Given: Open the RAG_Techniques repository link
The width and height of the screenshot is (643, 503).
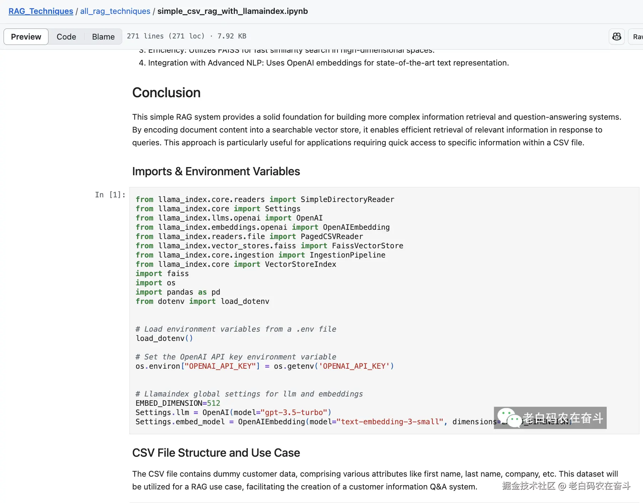Looking at the screenshot, I should point(41,11).
